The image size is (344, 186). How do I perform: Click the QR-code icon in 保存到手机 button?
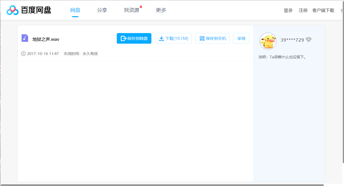(x=202, y=38)
